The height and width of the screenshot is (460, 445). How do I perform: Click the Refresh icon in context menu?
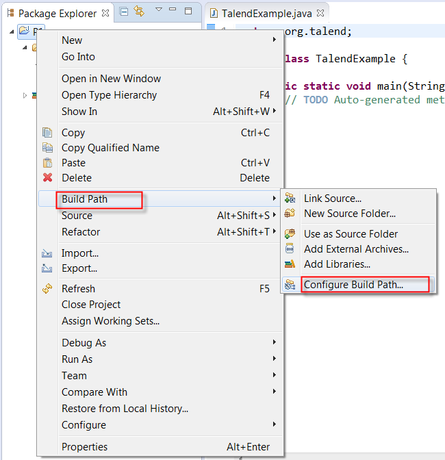pyautogui.click(x=47, y=289)
